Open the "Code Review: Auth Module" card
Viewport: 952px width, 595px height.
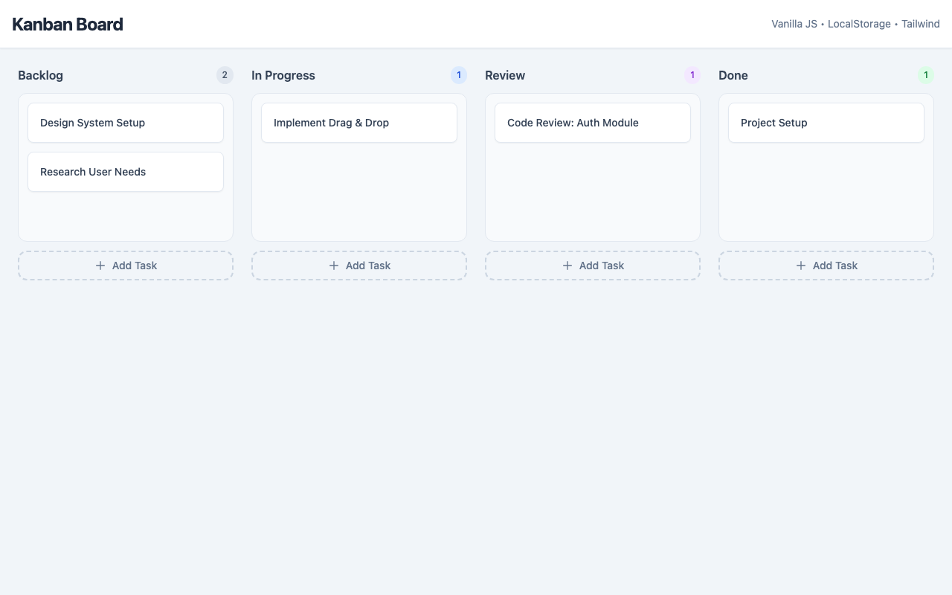[593, 123]
